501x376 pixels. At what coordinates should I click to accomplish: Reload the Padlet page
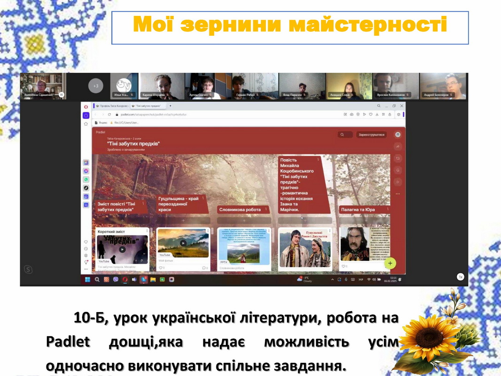click(x=109, y=115)
